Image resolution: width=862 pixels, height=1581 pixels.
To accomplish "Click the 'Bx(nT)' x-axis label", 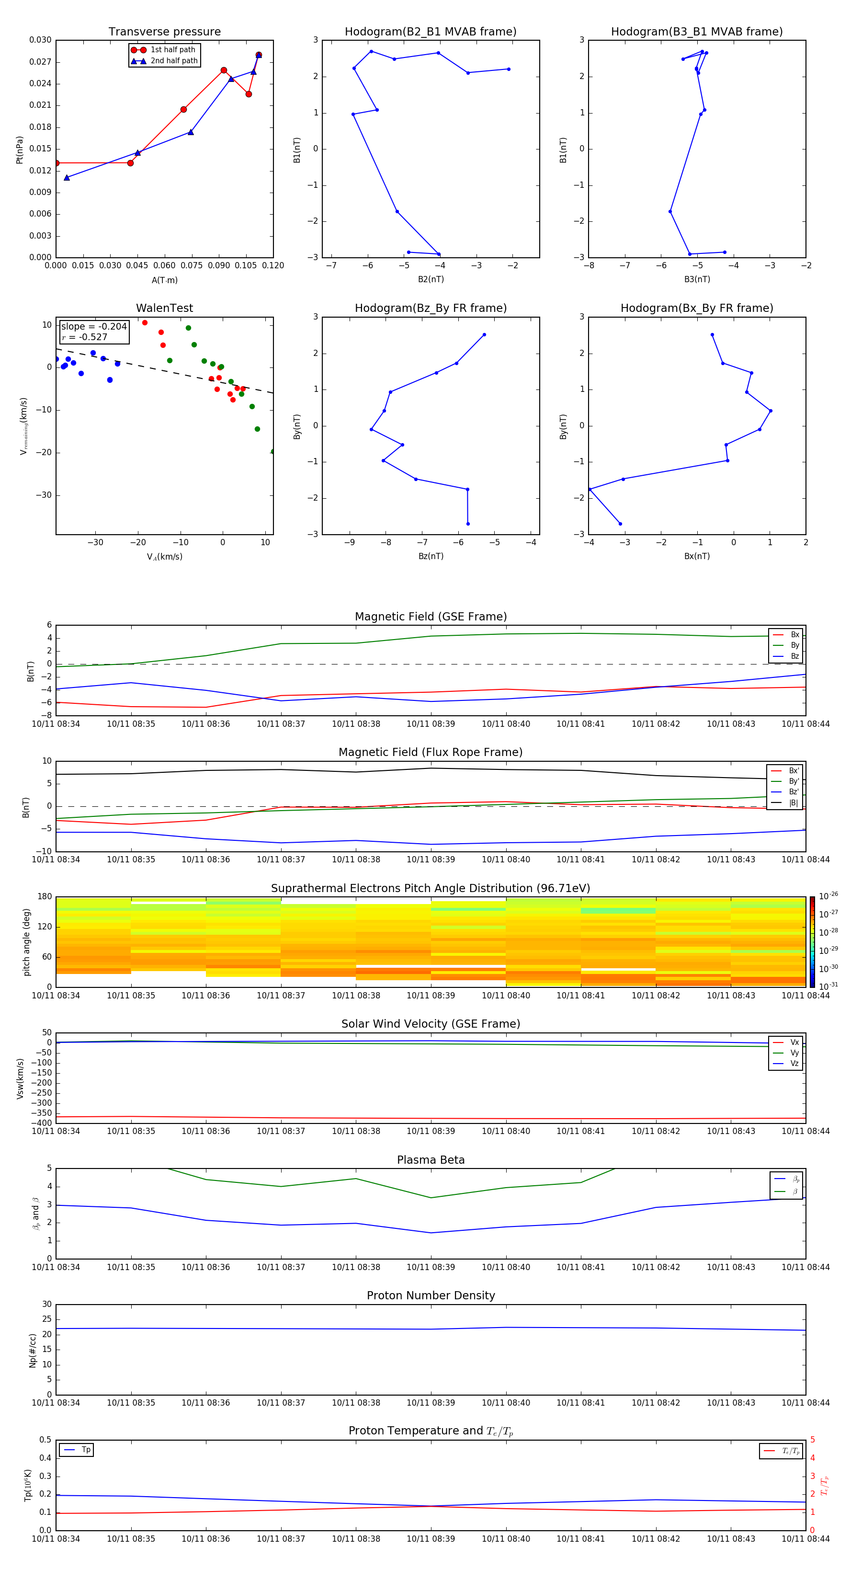I will pos(697,556).
